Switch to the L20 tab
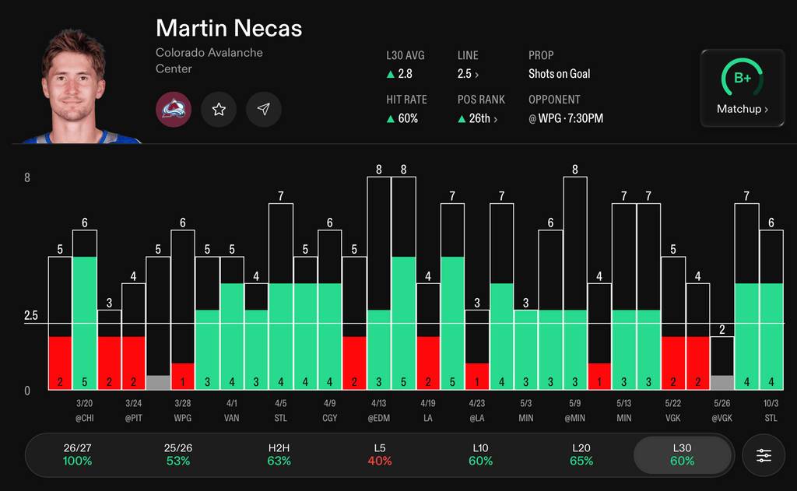 coord(581,454)
